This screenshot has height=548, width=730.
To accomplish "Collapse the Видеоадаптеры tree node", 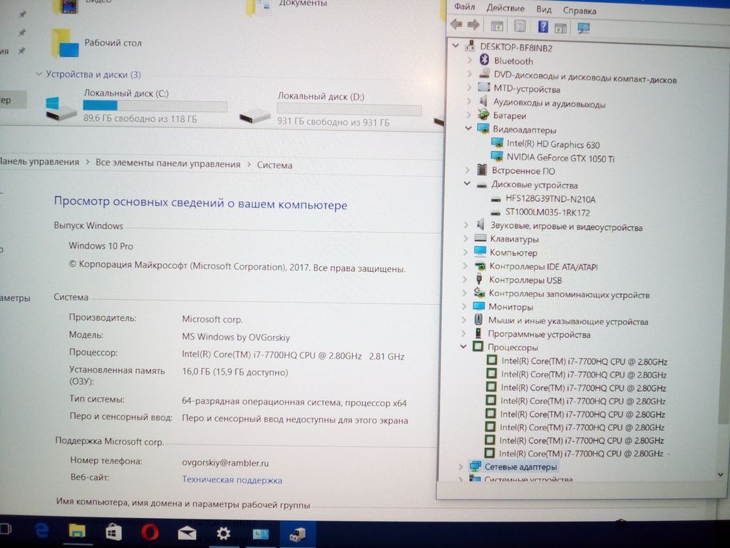I will point(468,129).
